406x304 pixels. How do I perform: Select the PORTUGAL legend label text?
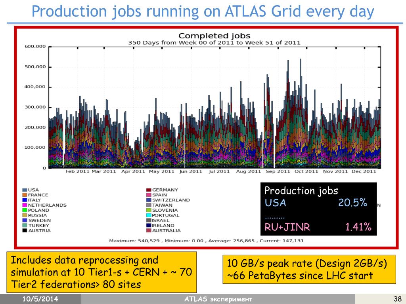pyautogui.click(x=165, y=215)
